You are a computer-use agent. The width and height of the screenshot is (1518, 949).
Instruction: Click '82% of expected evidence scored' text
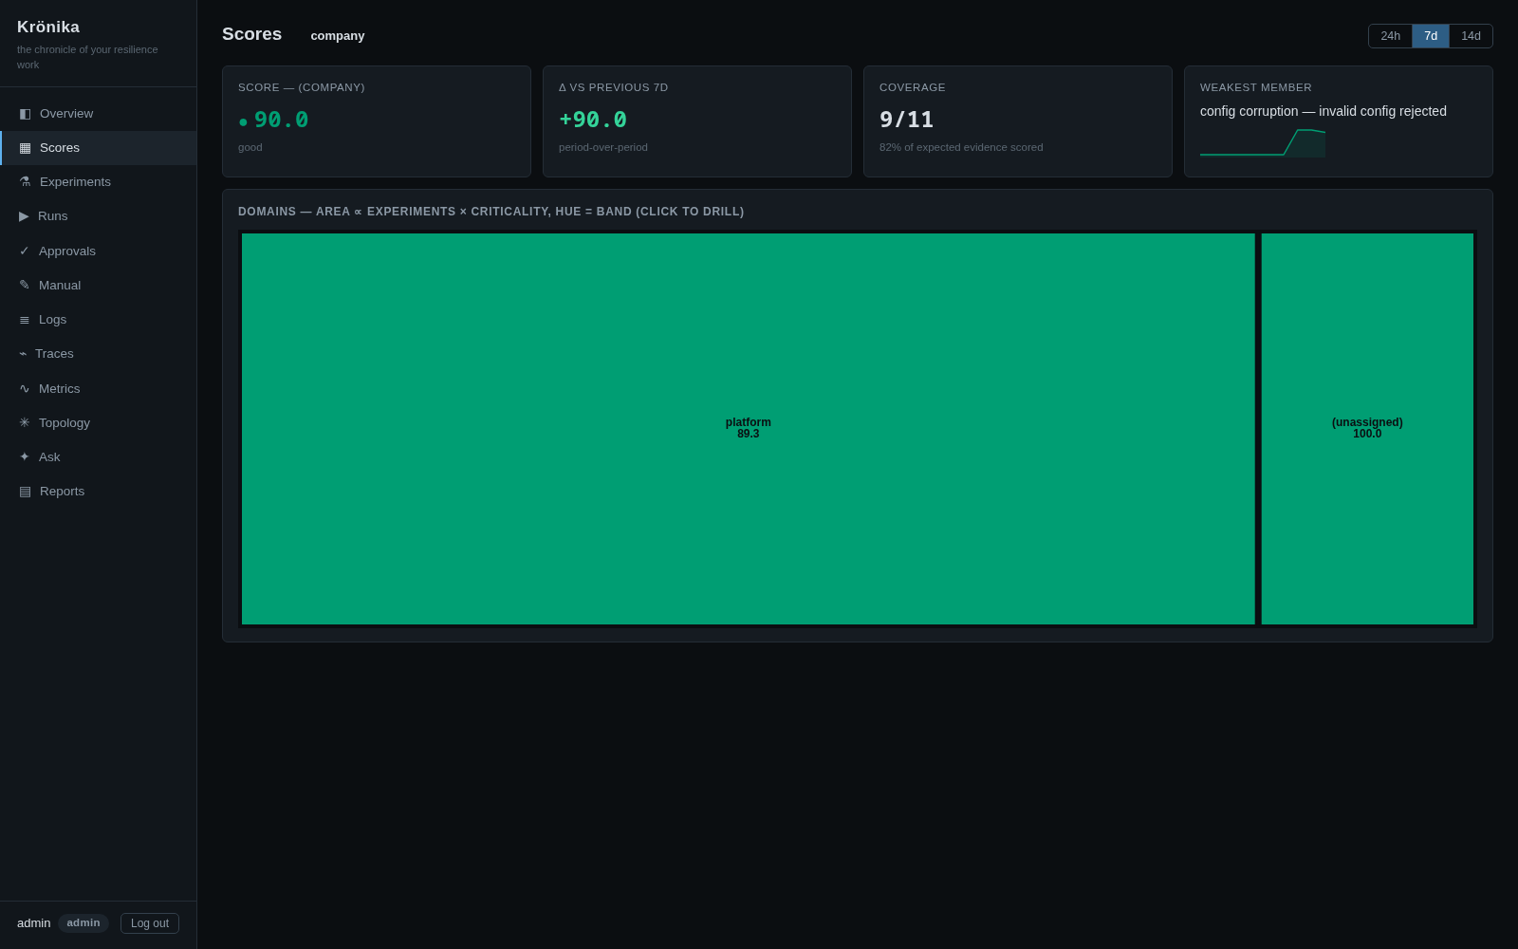(x=961, y=147)
